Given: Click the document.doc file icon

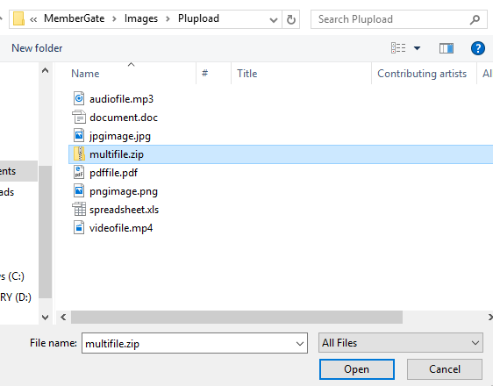Looking at the screenshot, I should point(79,118).
